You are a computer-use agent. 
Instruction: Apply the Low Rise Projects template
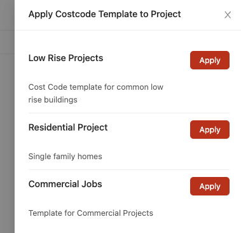(210, 60)
